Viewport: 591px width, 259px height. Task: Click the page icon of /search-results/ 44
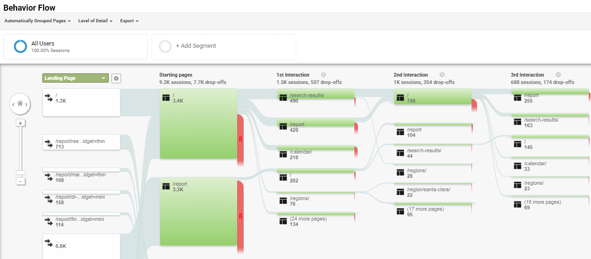400,153
